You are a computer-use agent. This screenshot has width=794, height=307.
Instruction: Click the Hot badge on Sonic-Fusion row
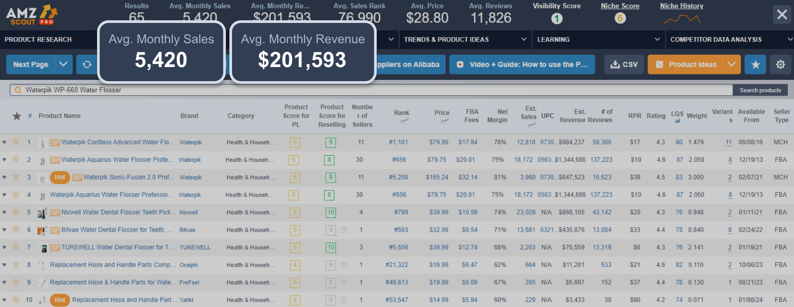click(x=60, y=177)
